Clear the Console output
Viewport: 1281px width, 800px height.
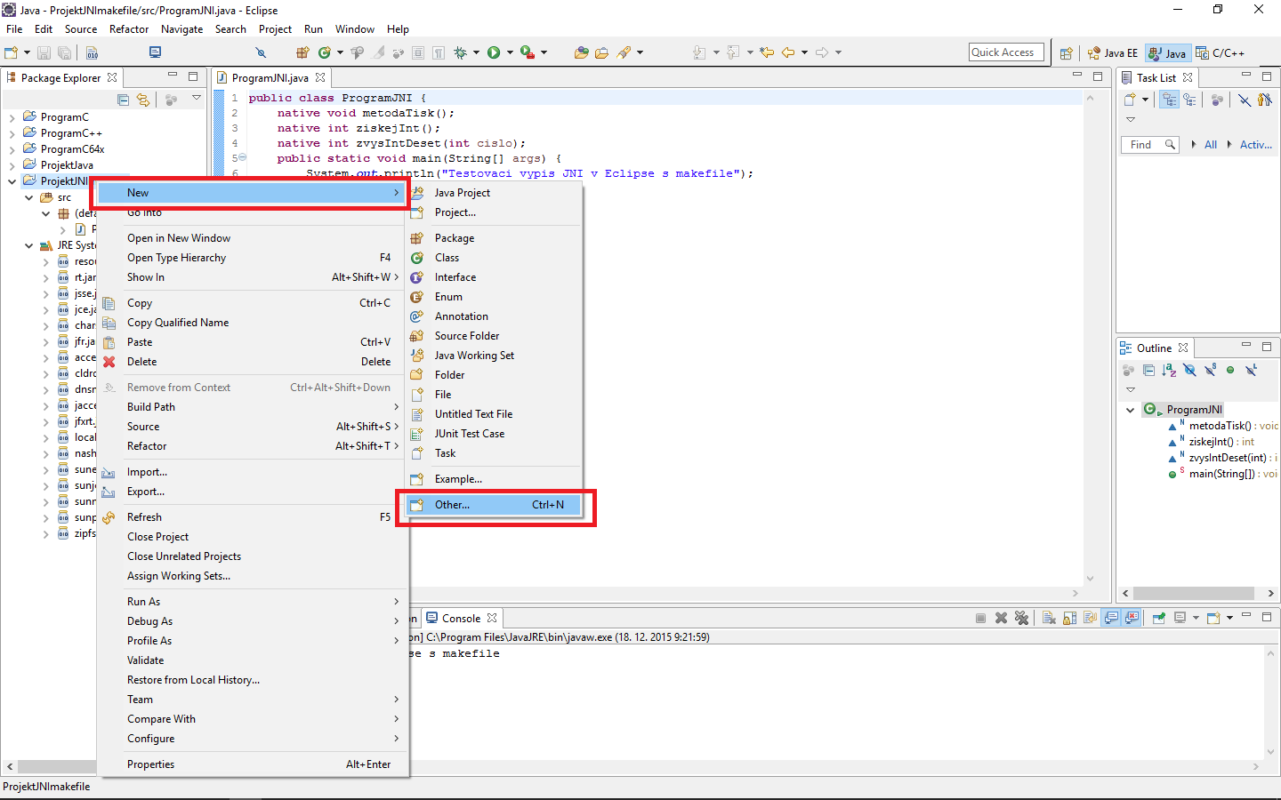pyautogui.click(x=1050, y=617)
